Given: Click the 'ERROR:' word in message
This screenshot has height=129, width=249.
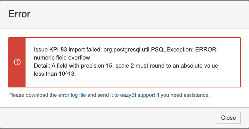Looking at the screenshot, I should coord(206,50).
